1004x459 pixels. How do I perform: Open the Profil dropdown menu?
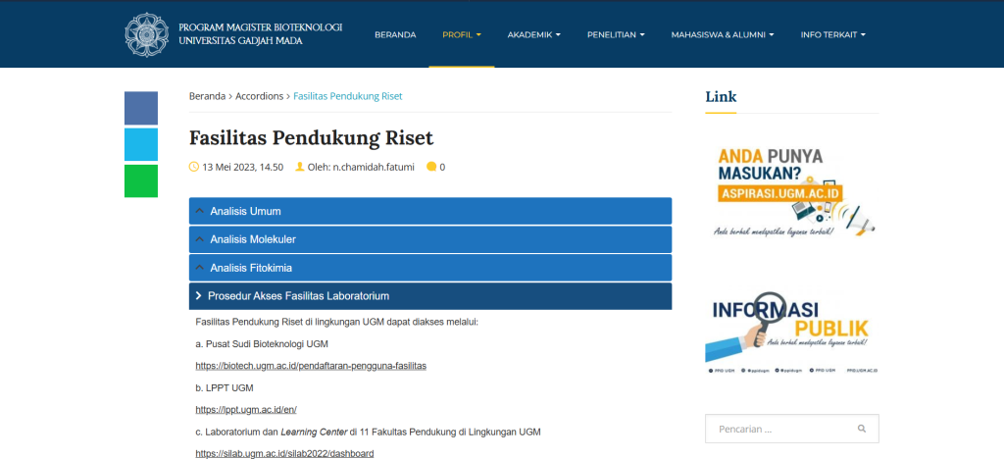pyautogui.click(x=461, y=34)
